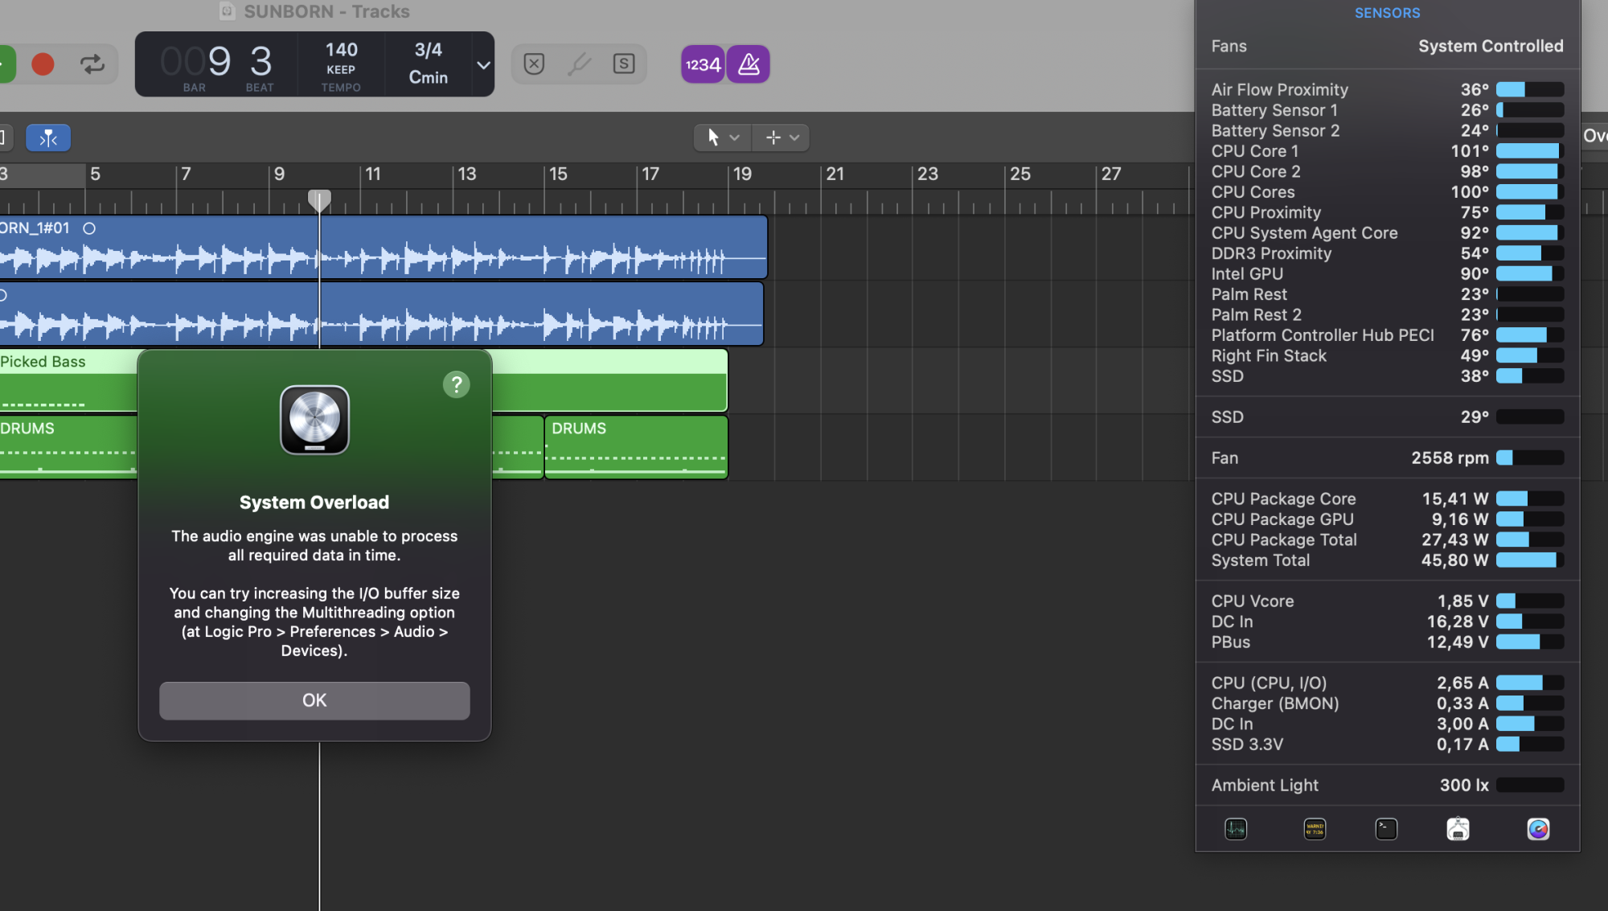The image size is (1608, 911).
Task: Toggle the count-in 1234 button
Action: pyautogui.click(x=703, y=64)
